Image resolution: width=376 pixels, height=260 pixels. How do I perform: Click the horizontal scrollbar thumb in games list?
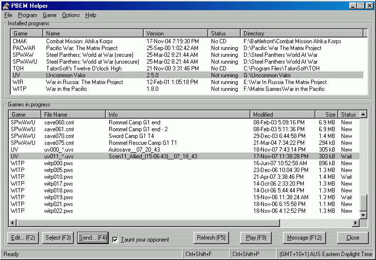148,223
